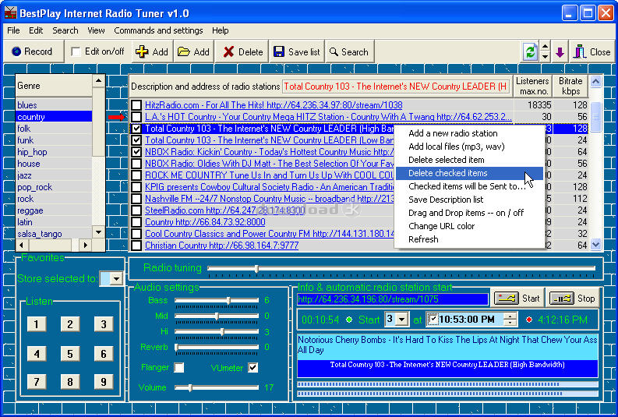Image resolution: width=618 pixels, height=417 pixels.
Task: Toggle the Edit on/off checkbox
Action: tap(76, 51)
